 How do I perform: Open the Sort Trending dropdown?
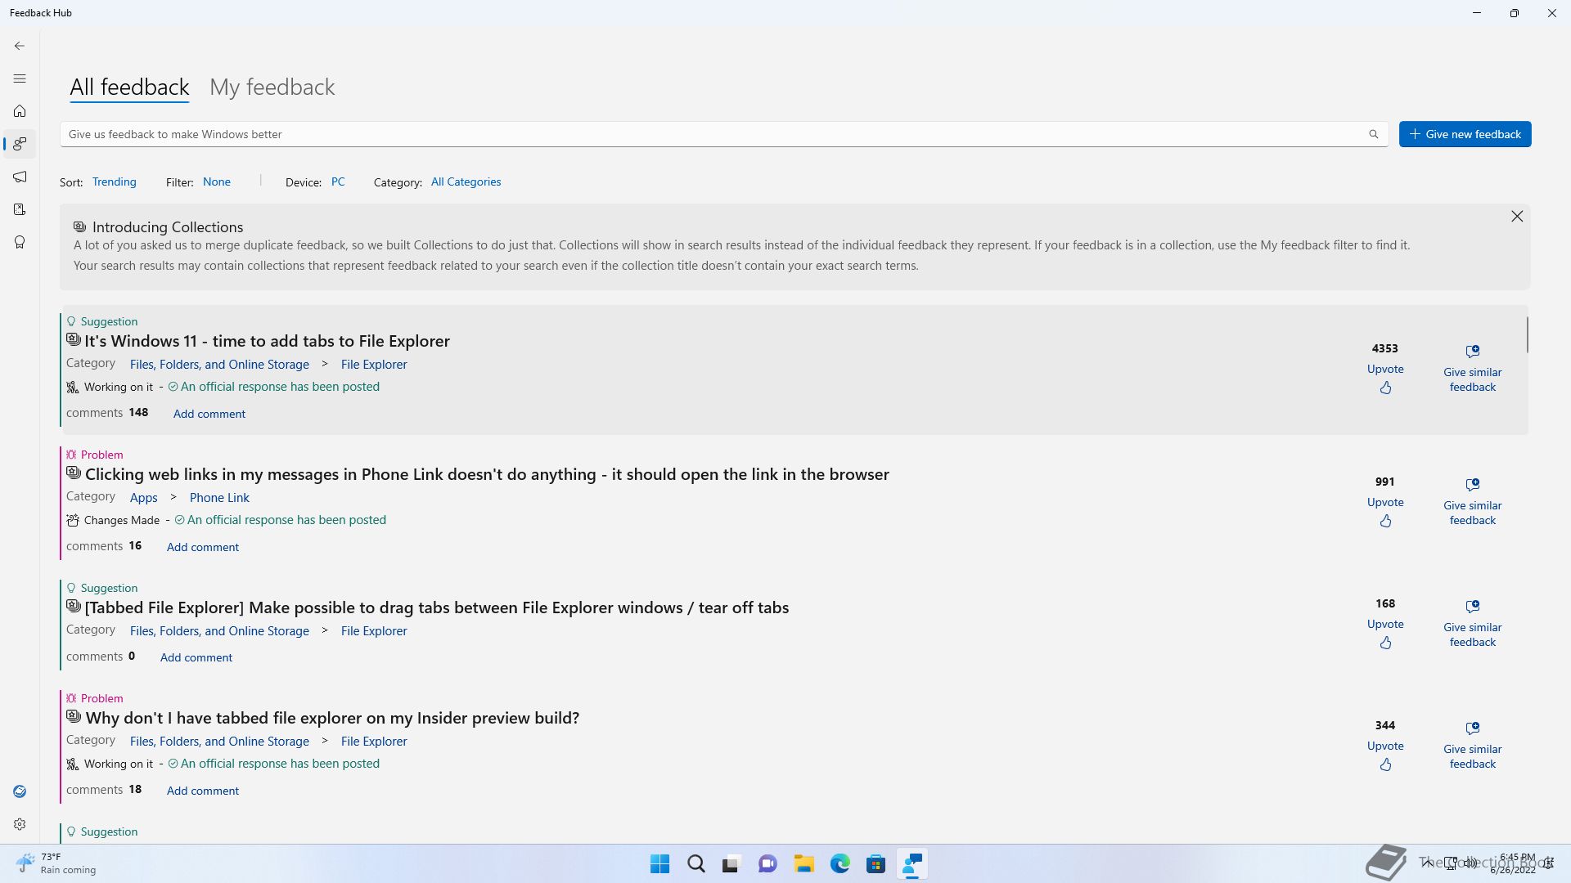(x=114, y=182)
